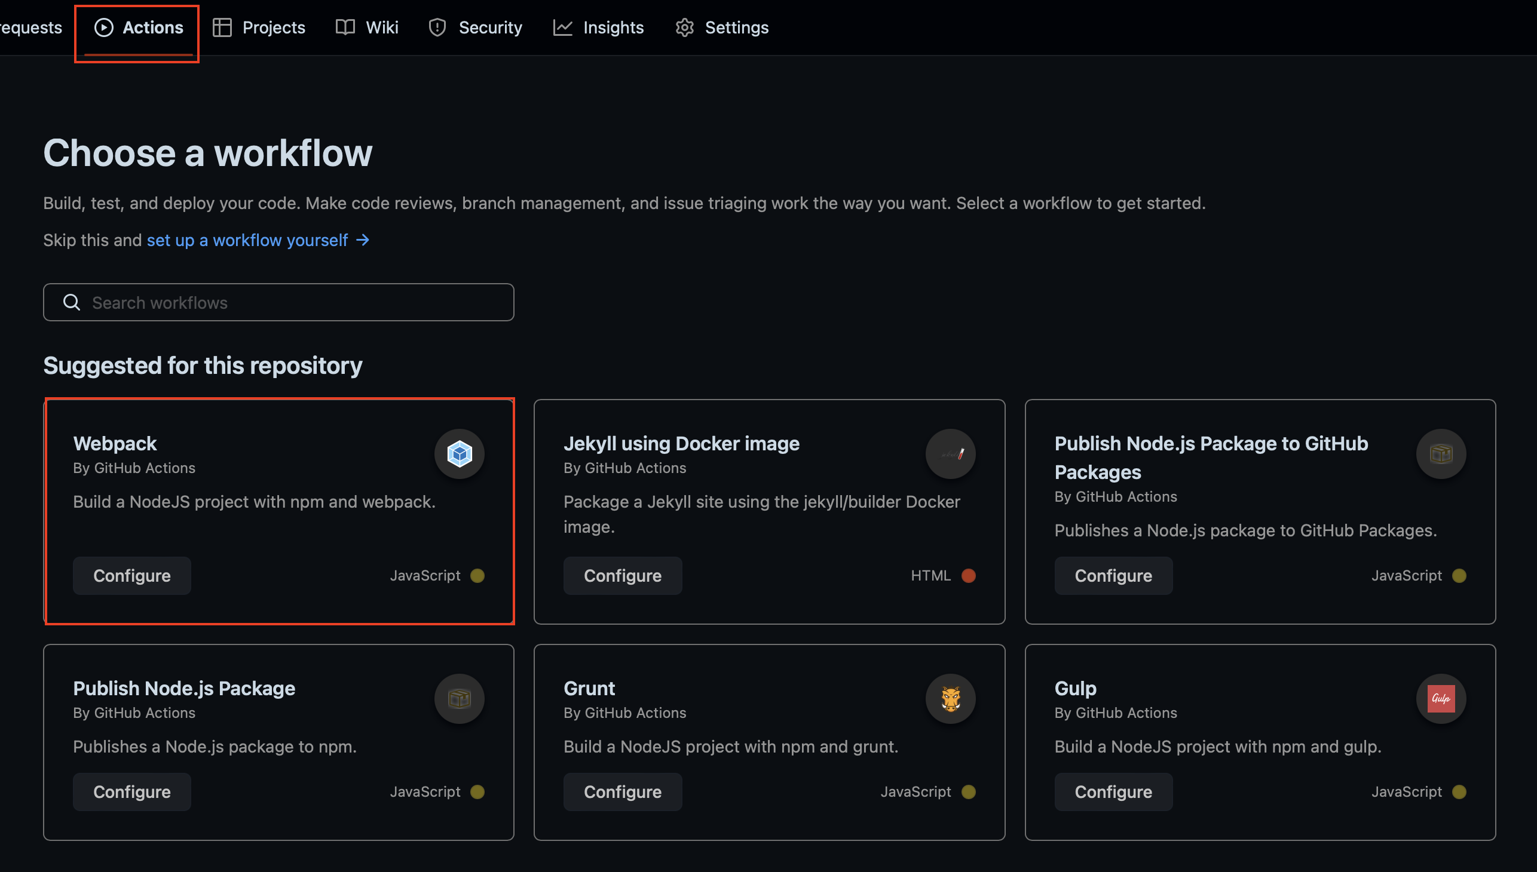The image size is (1537, 872).
Task: Click the Webpack workflow title
Action: (115, 443)
